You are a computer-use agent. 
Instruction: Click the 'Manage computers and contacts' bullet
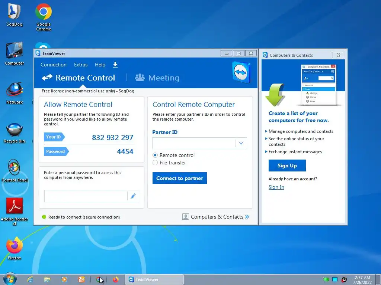coord(301,131)
